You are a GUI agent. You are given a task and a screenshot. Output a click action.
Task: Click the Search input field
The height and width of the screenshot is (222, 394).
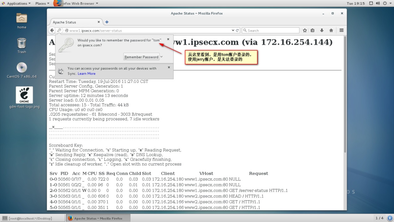click(x=270, y=30)
